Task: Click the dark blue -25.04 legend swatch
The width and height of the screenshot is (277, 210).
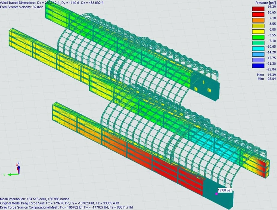Action: point(258,65)
